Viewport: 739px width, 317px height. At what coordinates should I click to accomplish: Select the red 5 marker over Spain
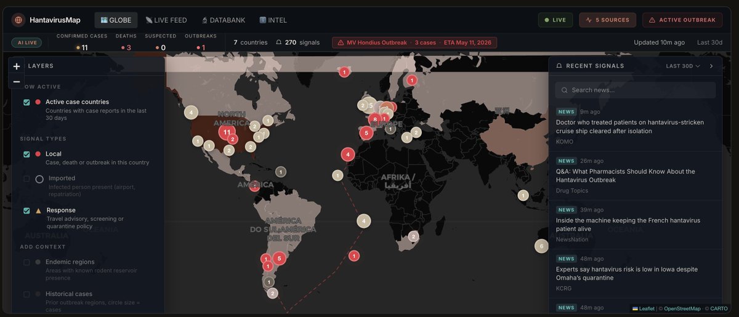click(366, 132)
